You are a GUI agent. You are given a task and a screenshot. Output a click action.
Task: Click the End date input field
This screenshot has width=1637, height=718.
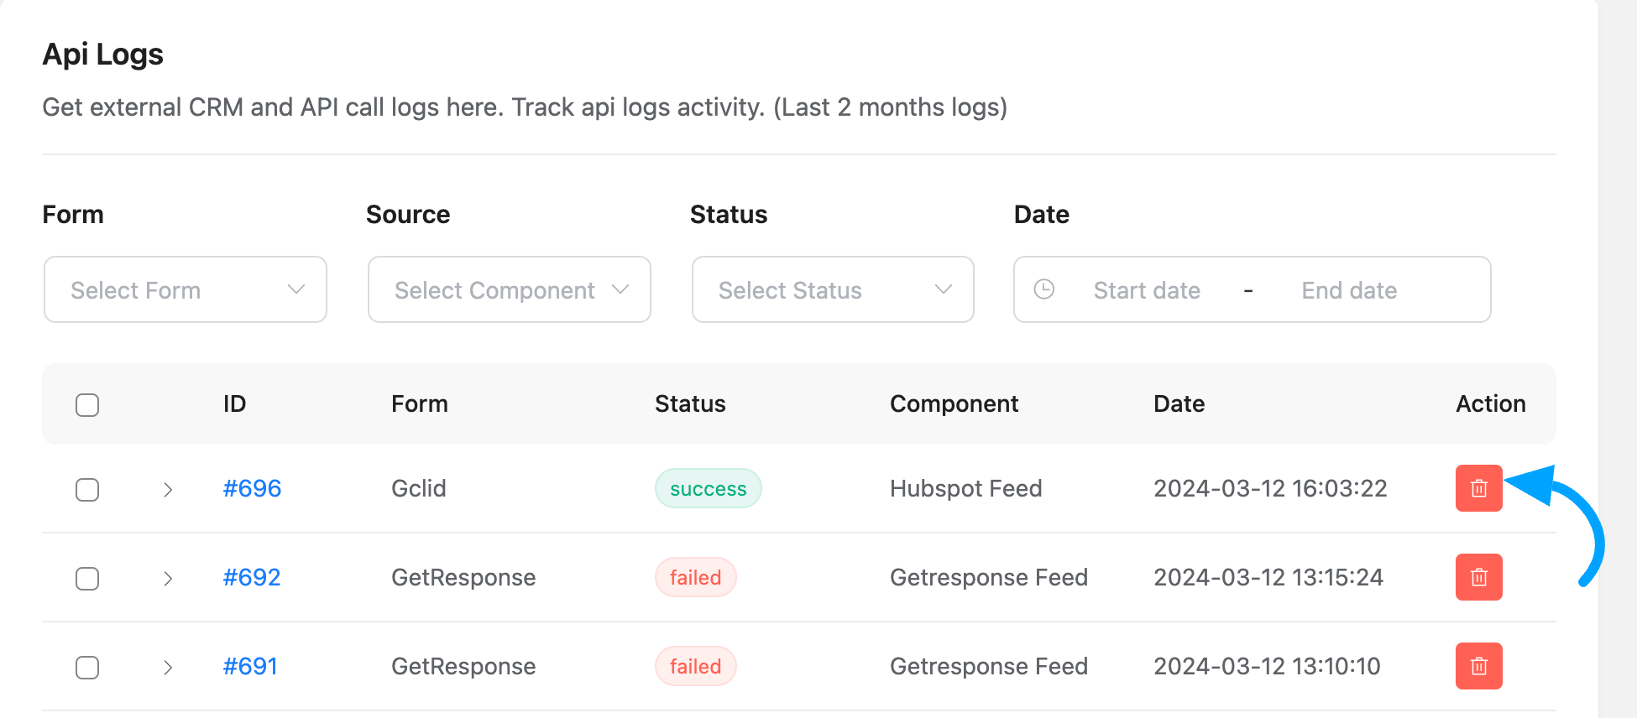click(x=1348, y=290)
